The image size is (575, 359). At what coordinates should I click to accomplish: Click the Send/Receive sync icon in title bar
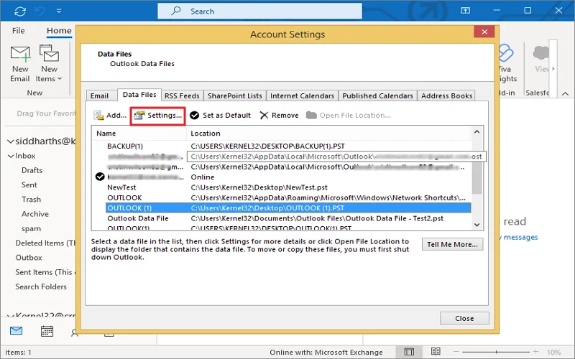coord(20,11)
